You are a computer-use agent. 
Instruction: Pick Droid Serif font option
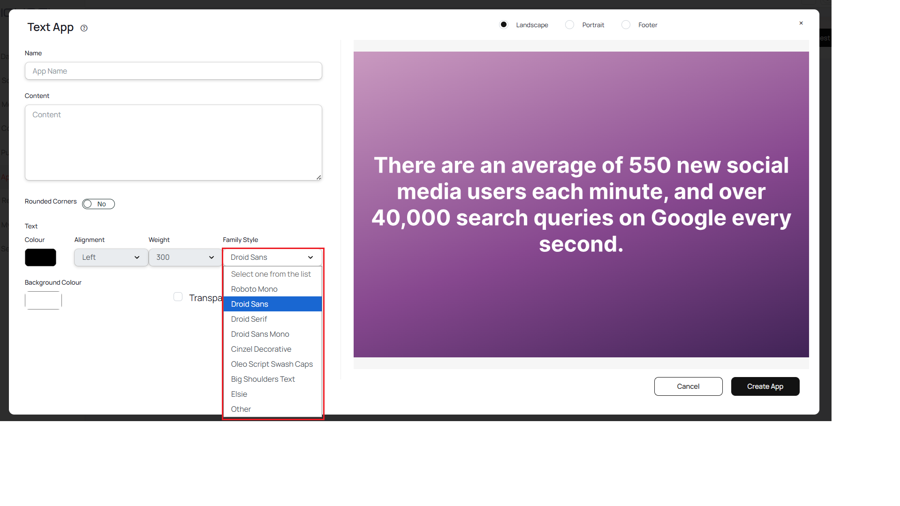coord(249,319)
